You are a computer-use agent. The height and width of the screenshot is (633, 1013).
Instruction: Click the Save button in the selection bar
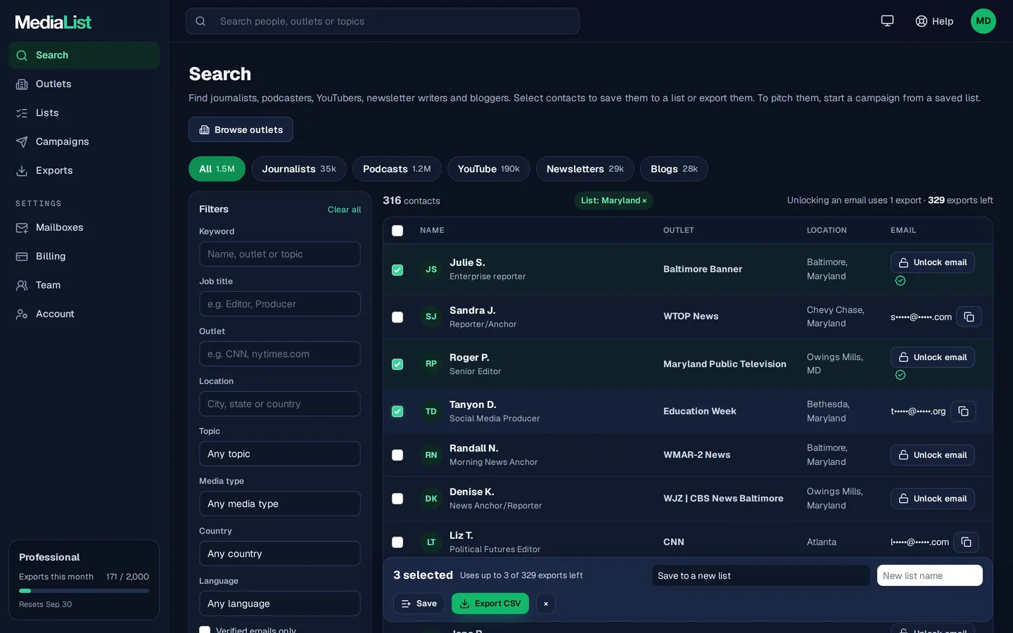(x=419, y=603)
